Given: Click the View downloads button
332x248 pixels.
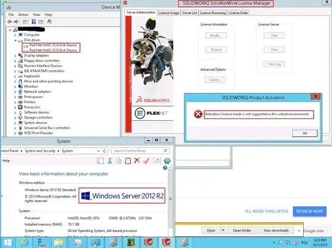Looking at the screenshot, I should [276, 230].
